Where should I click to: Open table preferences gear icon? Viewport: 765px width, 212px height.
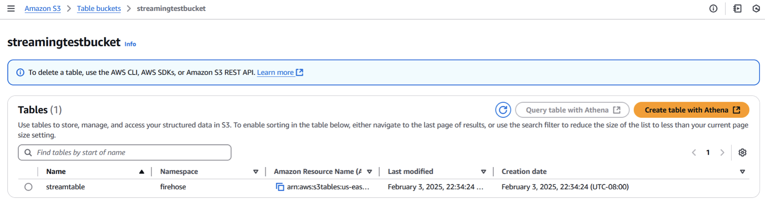tap(743, 152)
